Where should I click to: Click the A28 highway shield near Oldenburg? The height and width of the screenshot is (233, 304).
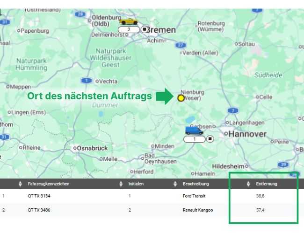(80, 14)
